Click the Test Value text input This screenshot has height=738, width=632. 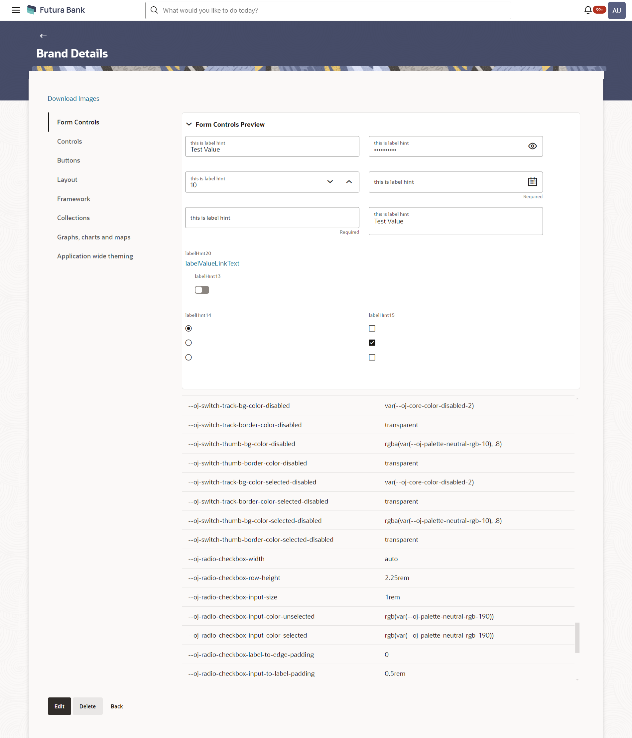(x=272, y=146)
